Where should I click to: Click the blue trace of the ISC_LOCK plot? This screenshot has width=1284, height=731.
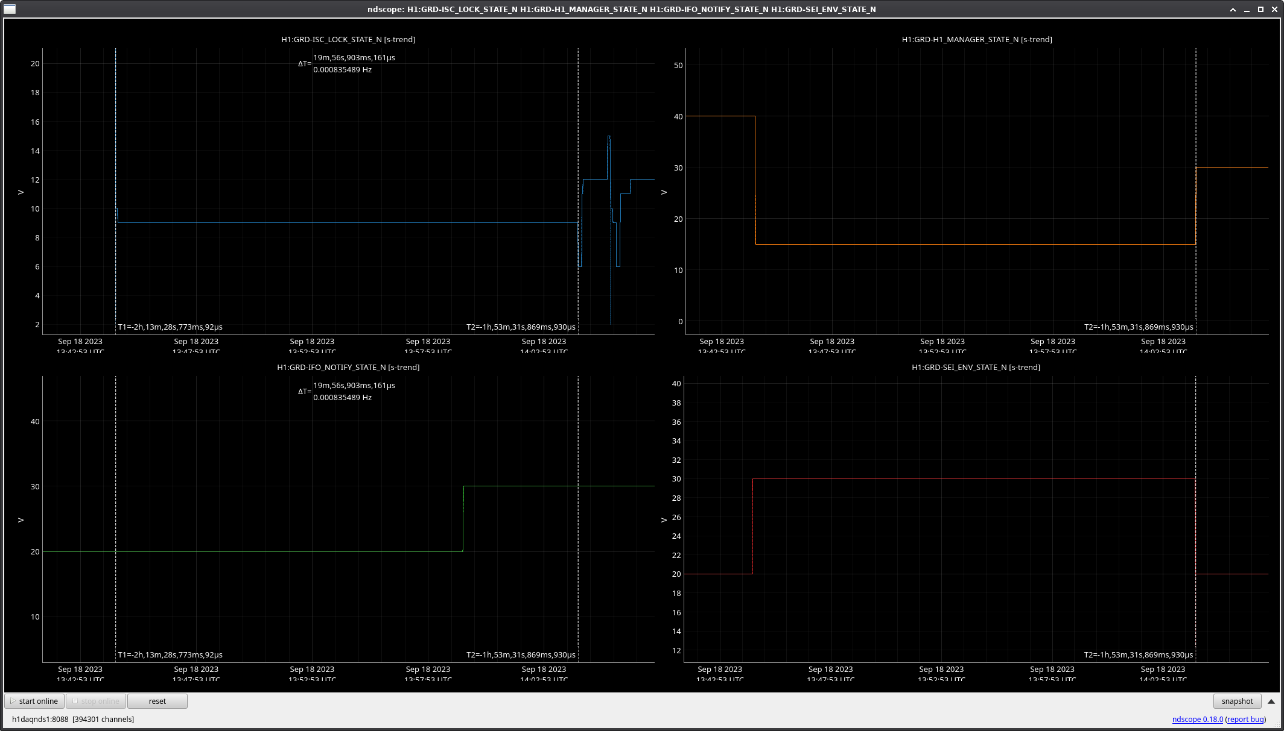347,222
